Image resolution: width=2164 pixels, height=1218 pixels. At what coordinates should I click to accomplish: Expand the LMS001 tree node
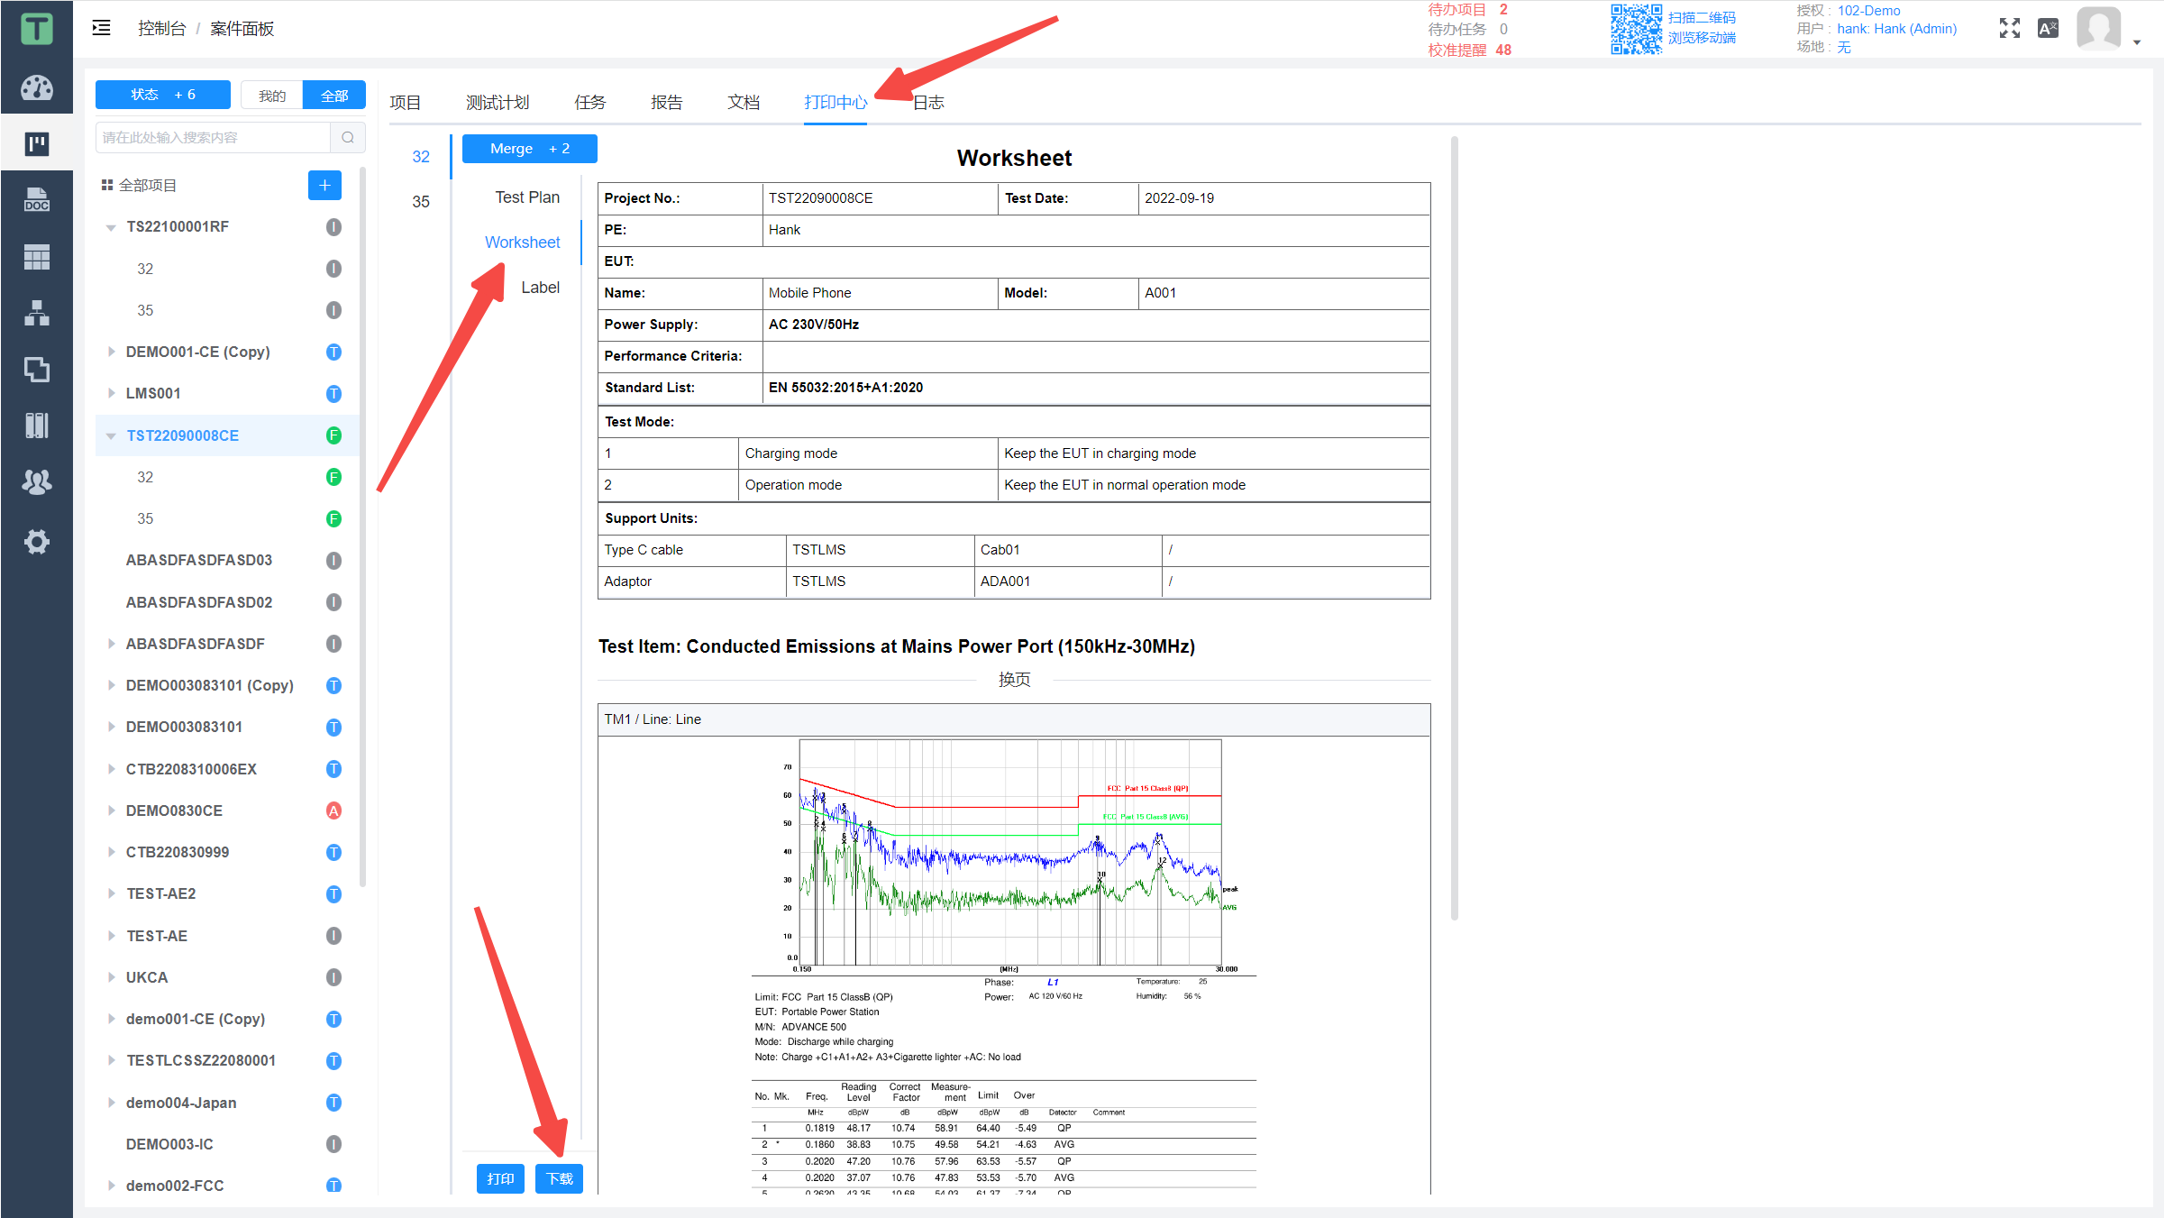111,393
